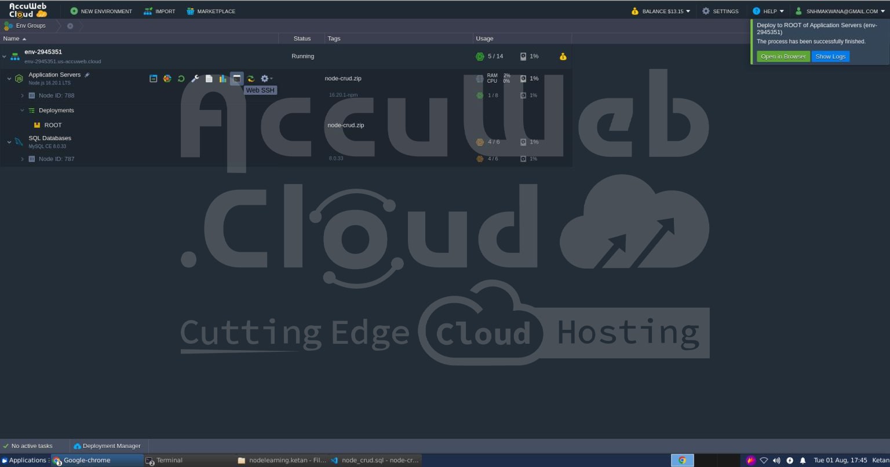
Task: Click the Restart Nodes icon
Action: point(181,79)
